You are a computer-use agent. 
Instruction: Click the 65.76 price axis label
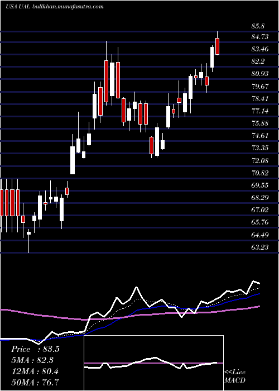(x=260, y=222)
